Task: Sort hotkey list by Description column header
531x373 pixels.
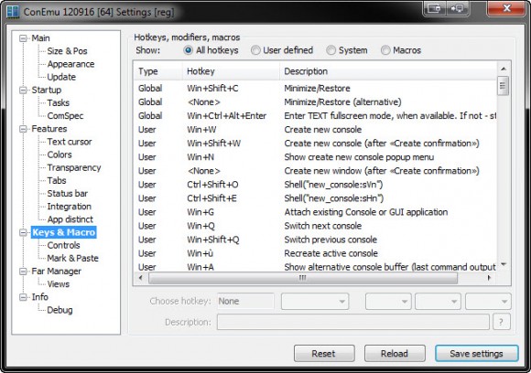Action: click(388, 71)
